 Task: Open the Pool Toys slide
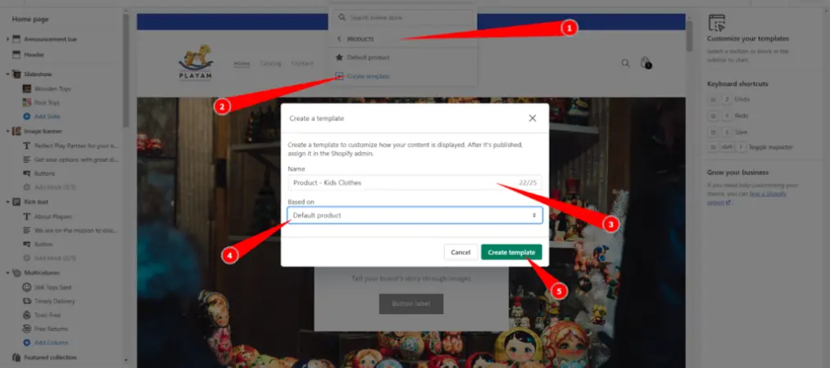47,102
